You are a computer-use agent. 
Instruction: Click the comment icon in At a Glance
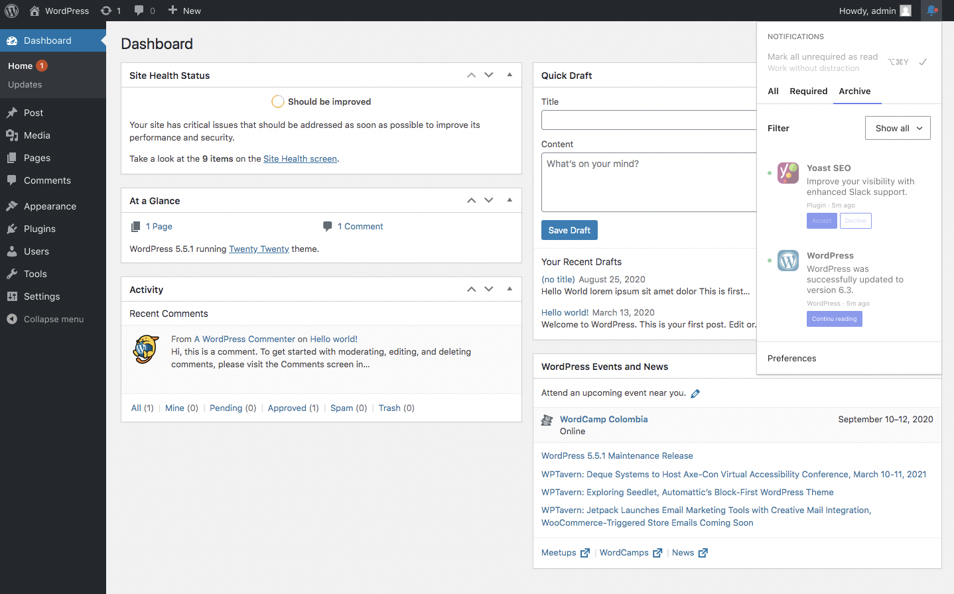(328, 227)
